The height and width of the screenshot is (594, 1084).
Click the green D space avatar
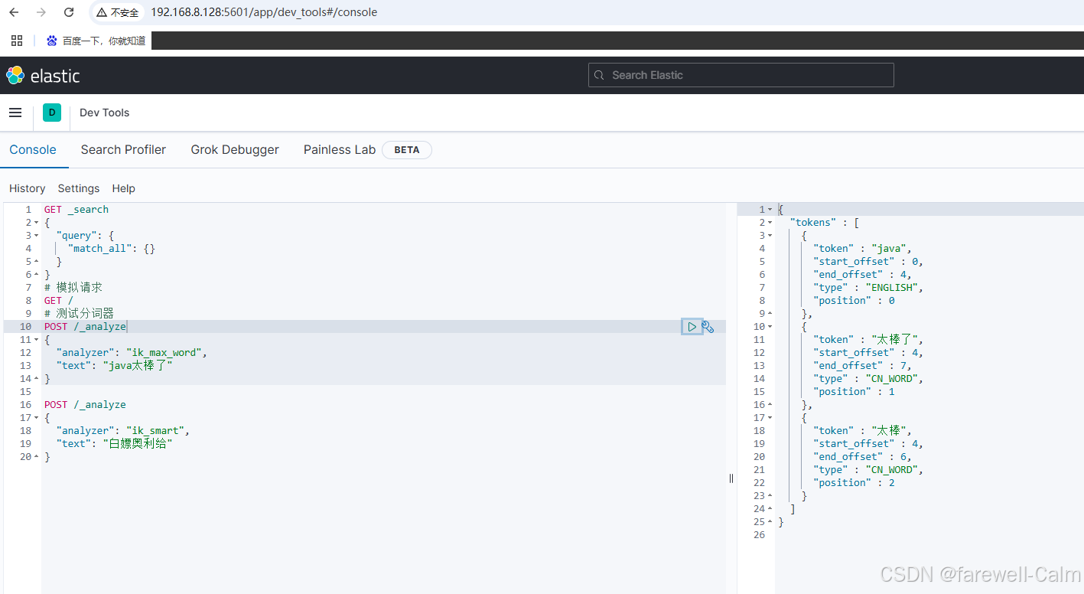coord(52,113)
